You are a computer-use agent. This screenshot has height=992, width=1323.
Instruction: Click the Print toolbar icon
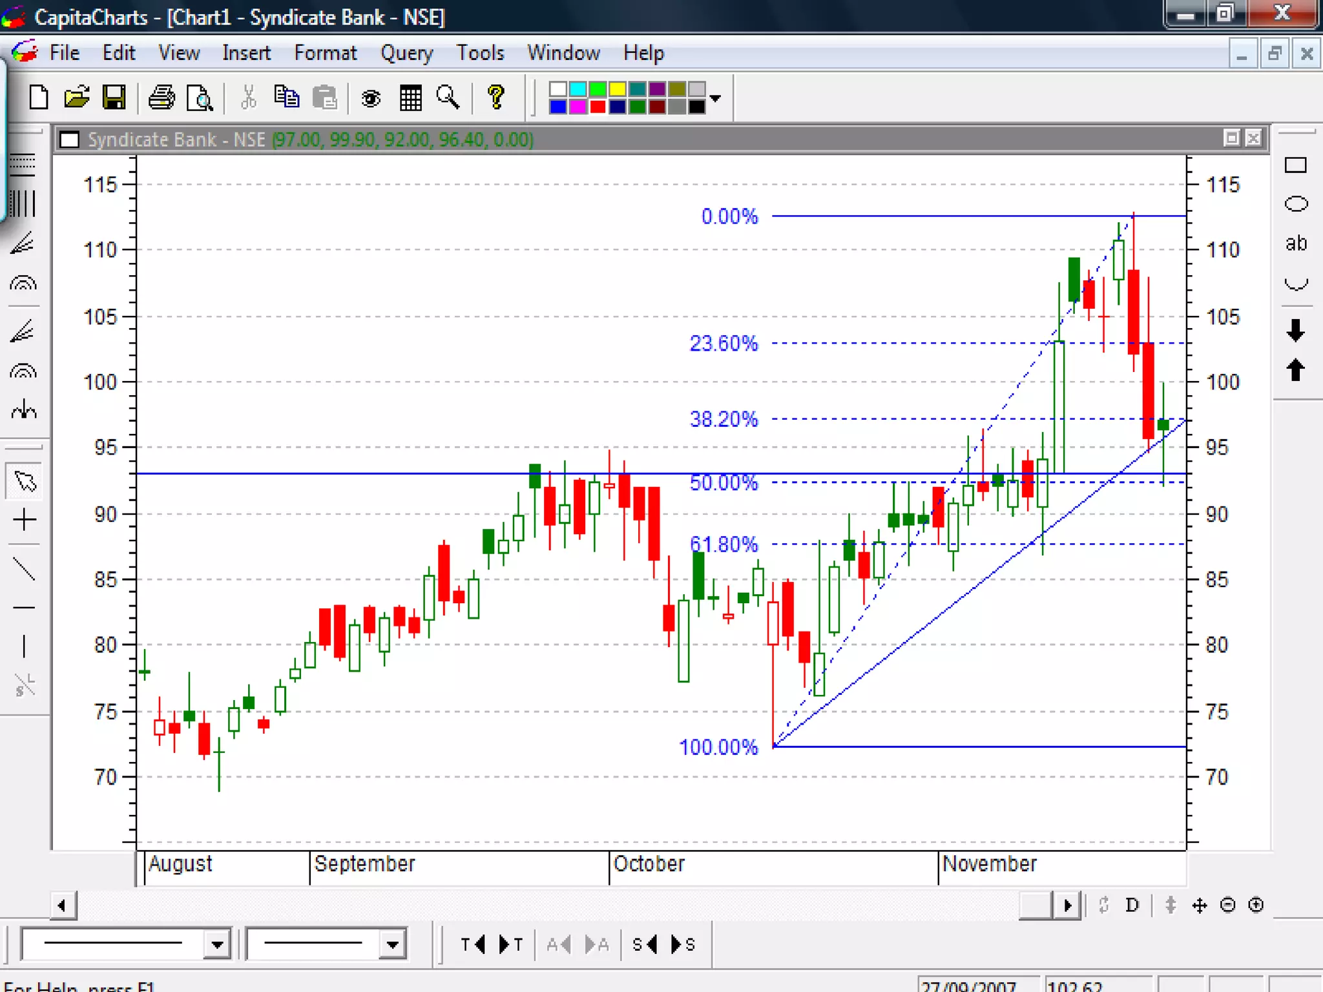point(161,98)
